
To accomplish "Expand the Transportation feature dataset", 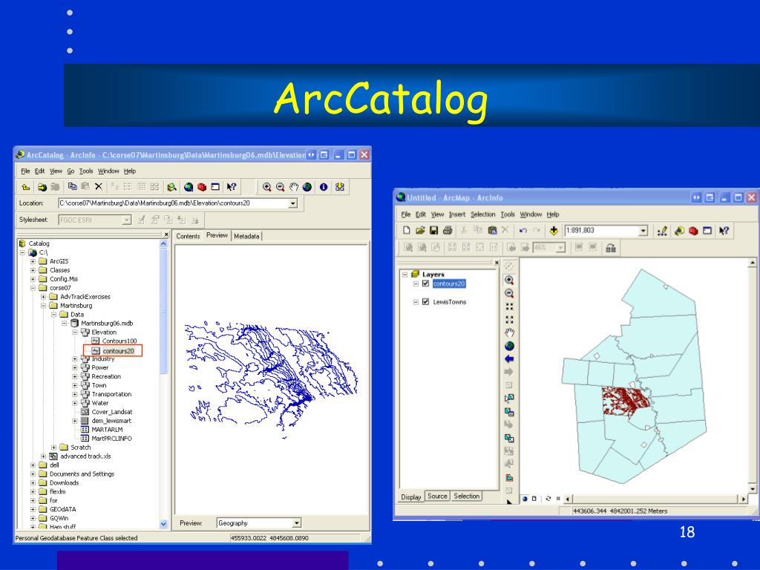I will (x=75, y=394).
